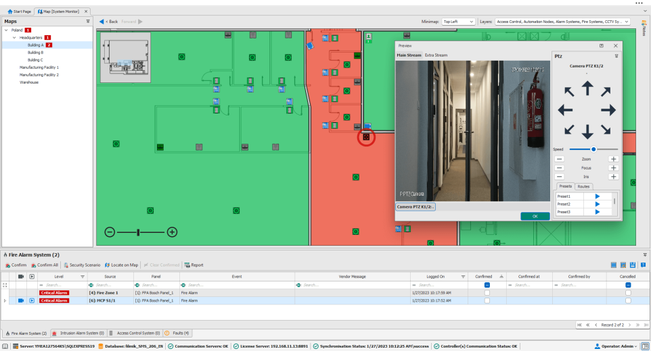The width and height of the screenshot is (651, 351).
Task: Pan PTZ camera right with right arrow
Action: pos(608,110)
